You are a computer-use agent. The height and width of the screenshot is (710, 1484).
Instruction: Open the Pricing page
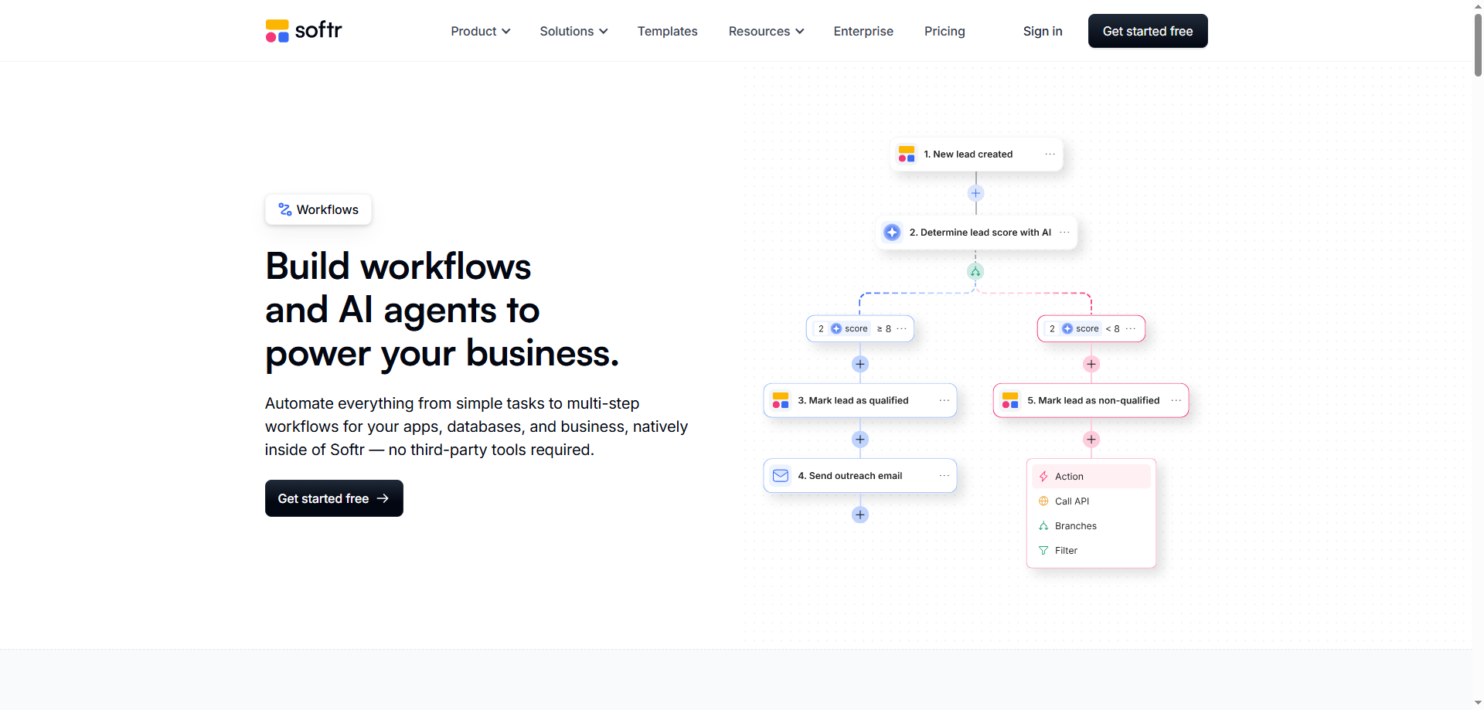(x=945, y=31)
